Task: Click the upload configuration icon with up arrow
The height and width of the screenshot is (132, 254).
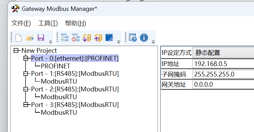Action: point(98,38)
